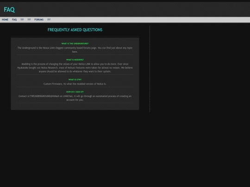
Task: Click the 'HOW DO I SIGN UP?' question
Action: coord(75,92)
